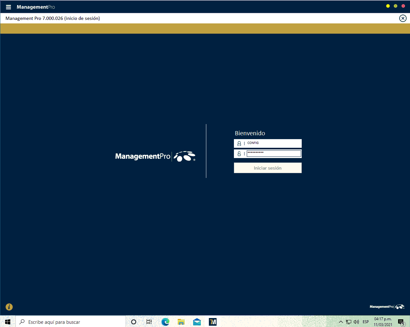Click the Iniciar sesión button
This screenshot has width=410, height=327.
pyautogui.click(x=267, y=168)
